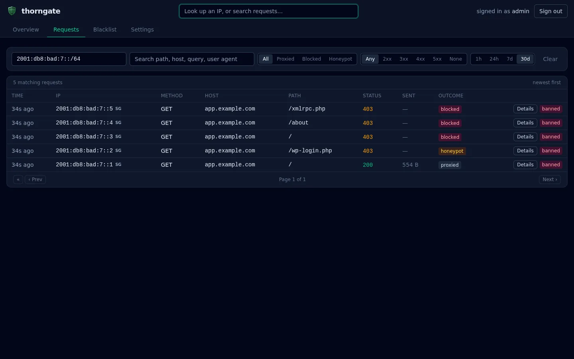This screenshot has height=359, width=574.
Task: Go to the Settings tab
Action: coord(142,30)
